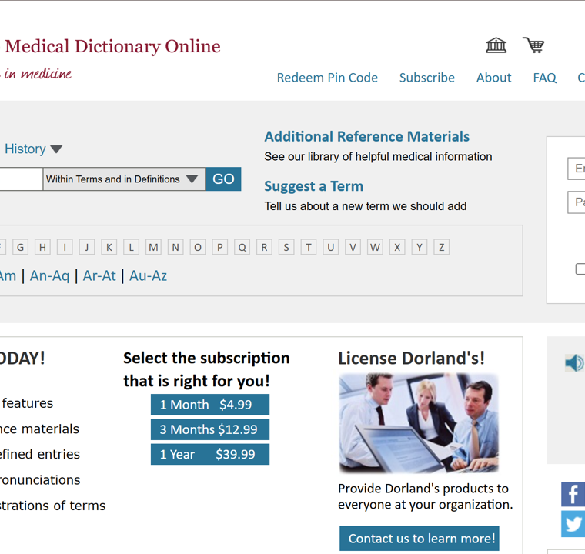Viewport: 585px width, 554px height.
Task: Select letter Q in alphabet index
Action: [x=242, y=247]
